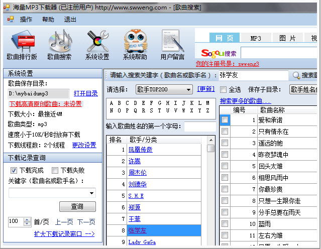This screenshot has height=249, width=321.
Task: Go to 下一页 next page
Action: coord(86,222)
